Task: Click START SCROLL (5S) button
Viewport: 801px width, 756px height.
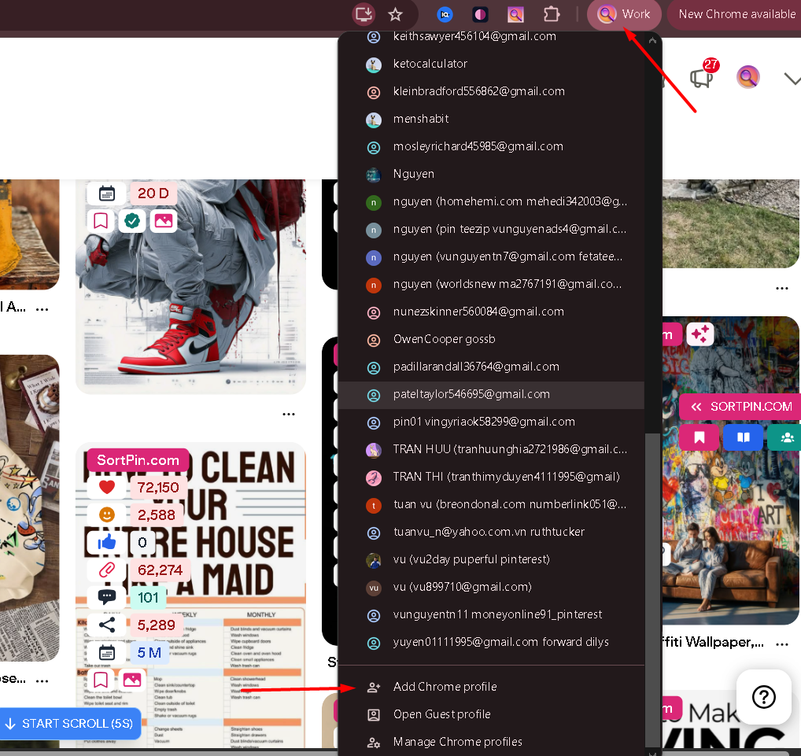Action: (x=71, y=724)
